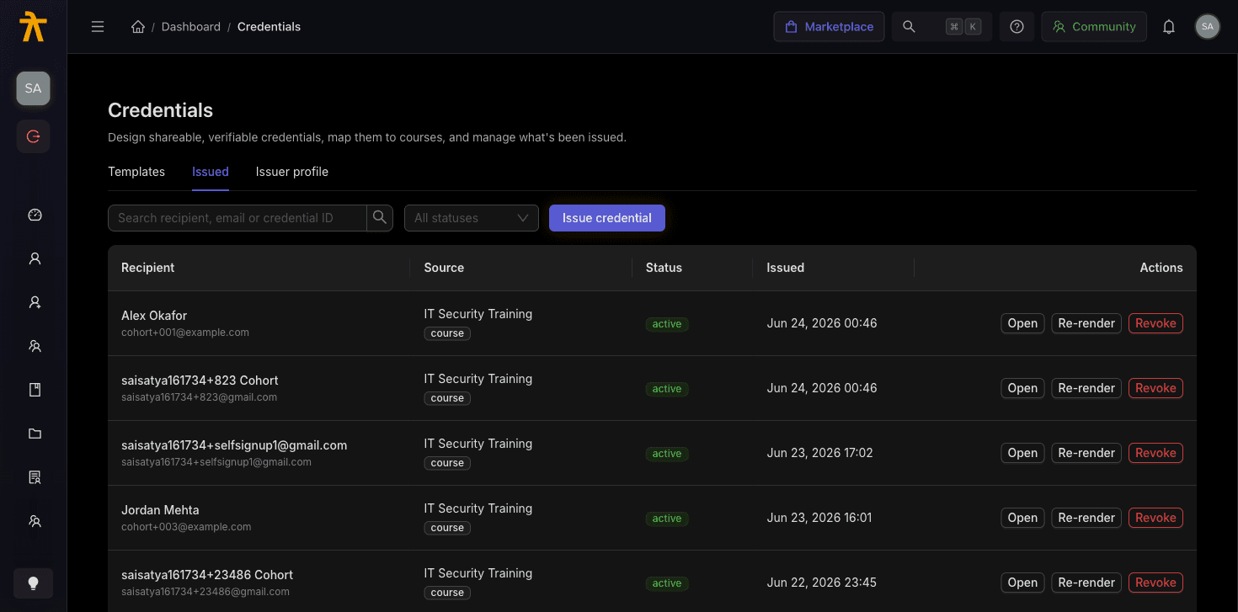Click the course tag in Jordan Mehta's row
This screenshot has height=612, width=1238.
[x=447, y=528]
